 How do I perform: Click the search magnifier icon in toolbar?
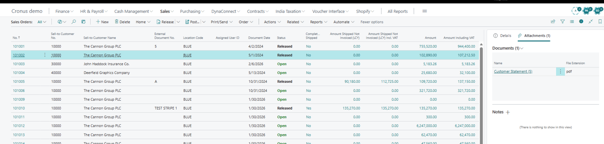coord(74,22)
